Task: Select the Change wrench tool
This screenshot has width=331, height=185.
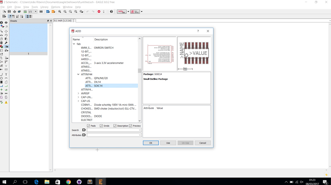Action: [6, 43]
